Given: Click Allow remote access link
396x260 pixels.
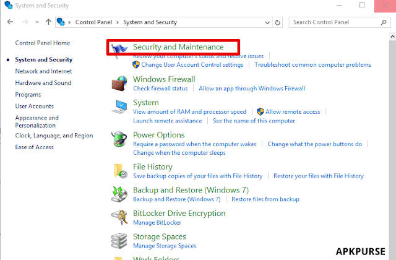Looking at the screenshot, I should [x=293, y=111].
